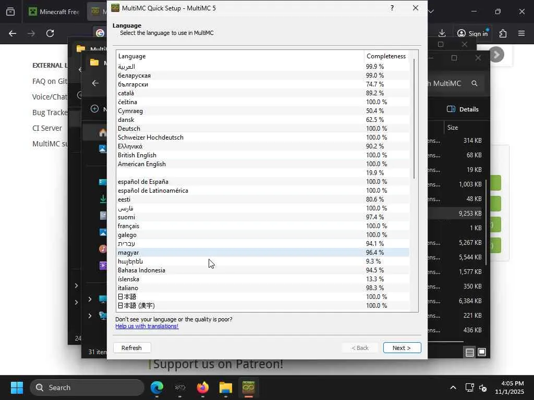Viewport: 534px width, 400px height.
Task: Click the Completeness column header
Action: (x=386, y=56)
